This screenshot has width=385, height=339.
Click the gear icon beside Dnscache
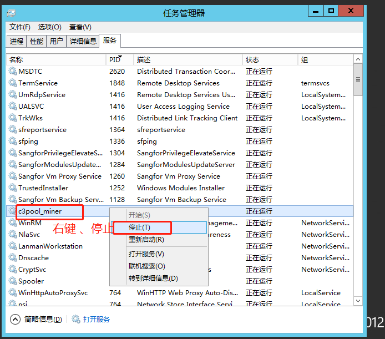click(13, 258)
